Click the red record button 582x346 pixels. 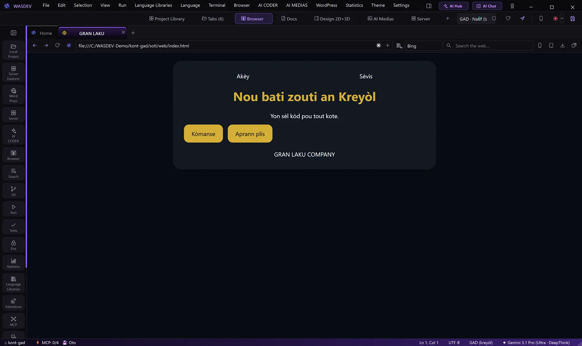[555, 19]
